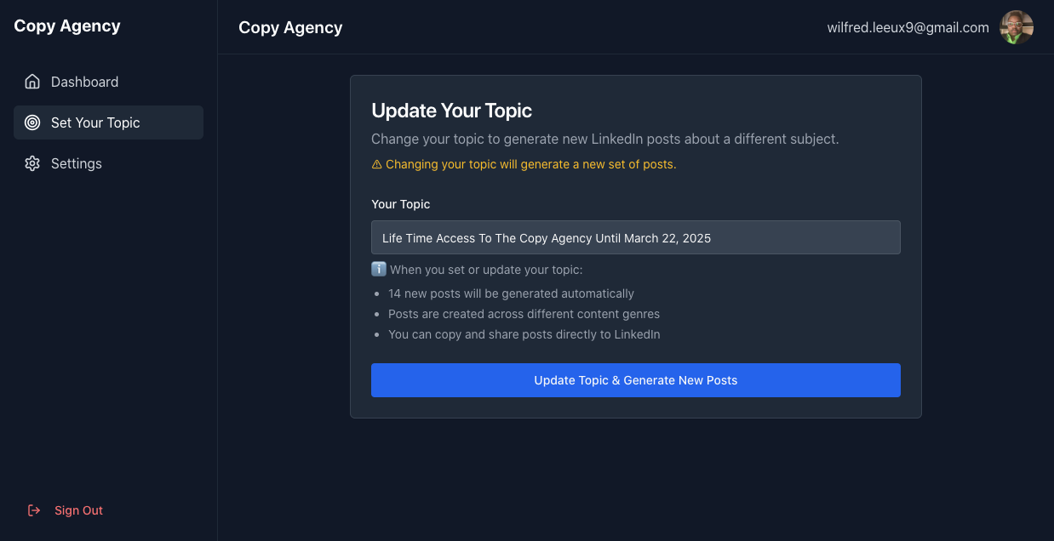
Task: Click the yellow topic change warning message
Action: [x=530, y=164]
